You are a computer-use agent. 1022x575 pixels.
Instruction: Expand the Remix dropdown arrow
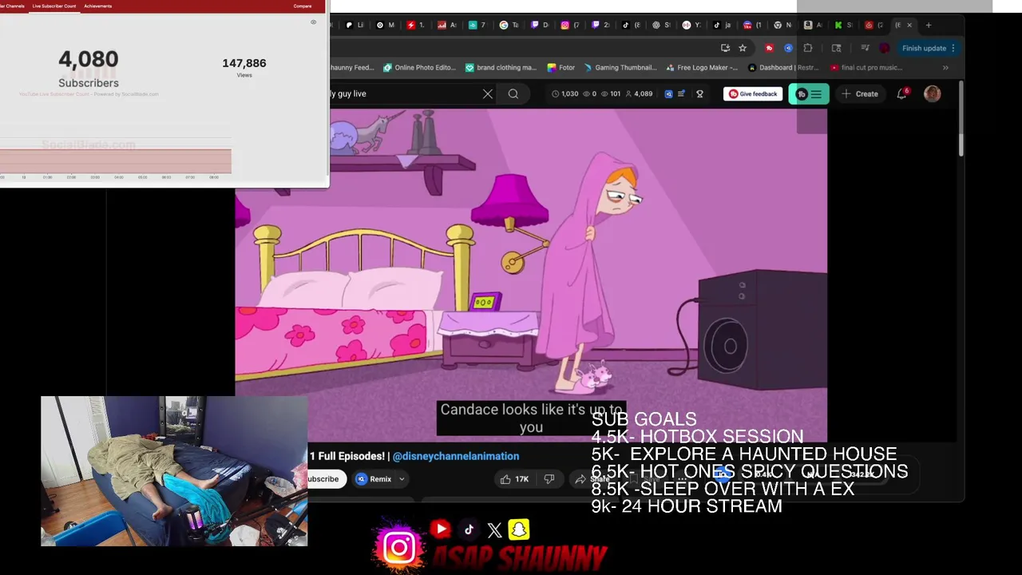click(x=402, y=479)
